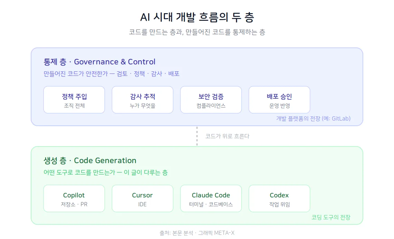Click the 개발 플랫폼의 전장 GitLab caption
This screenshot has width=394, height=239.
pyautogui.click(x=313, y=118)
